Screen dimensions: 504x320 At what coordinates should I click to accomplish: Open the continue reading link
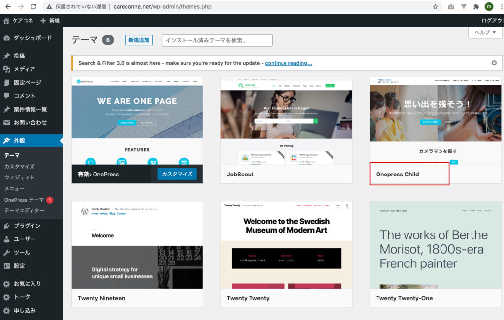pos(288,63)
